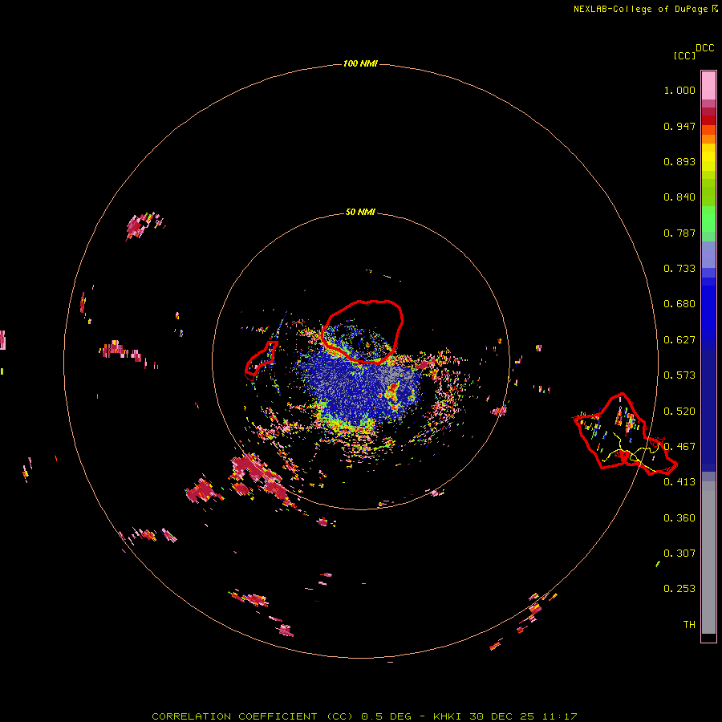The height and width of the screenshot is (722, 722).
Task: Click the DCC label above the color scale
Action: 705,48
